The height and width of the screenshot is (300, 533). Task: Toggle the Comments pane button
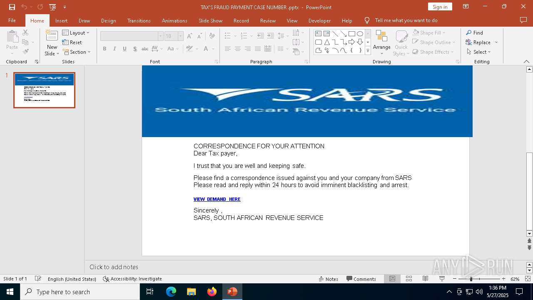(x=361, y=279)
